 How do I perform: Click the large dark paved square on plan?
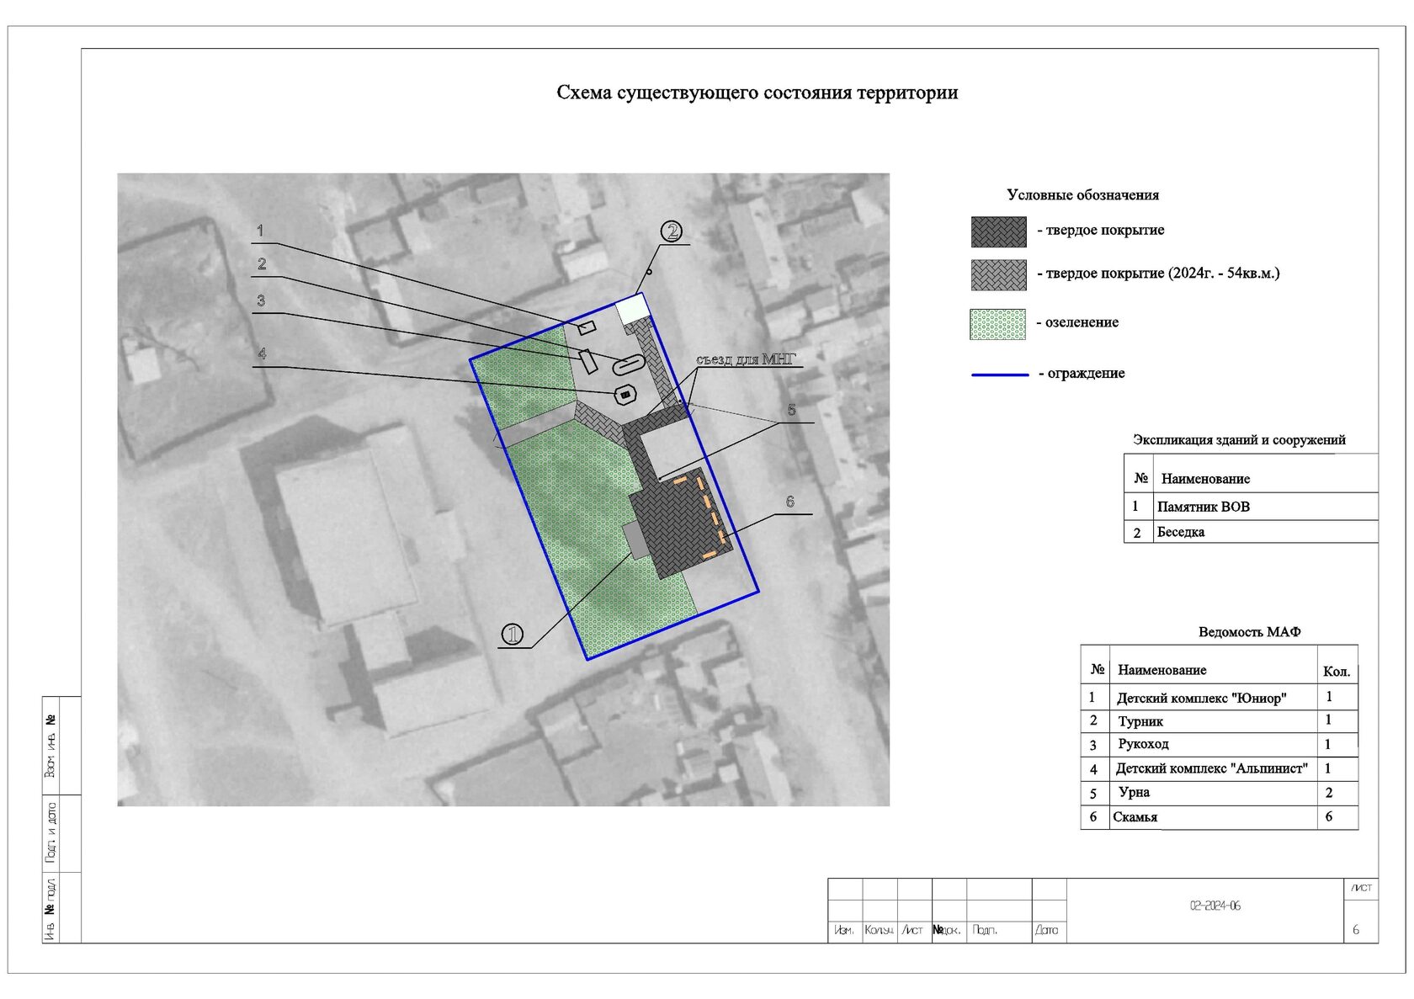click(x=680, y=523)
